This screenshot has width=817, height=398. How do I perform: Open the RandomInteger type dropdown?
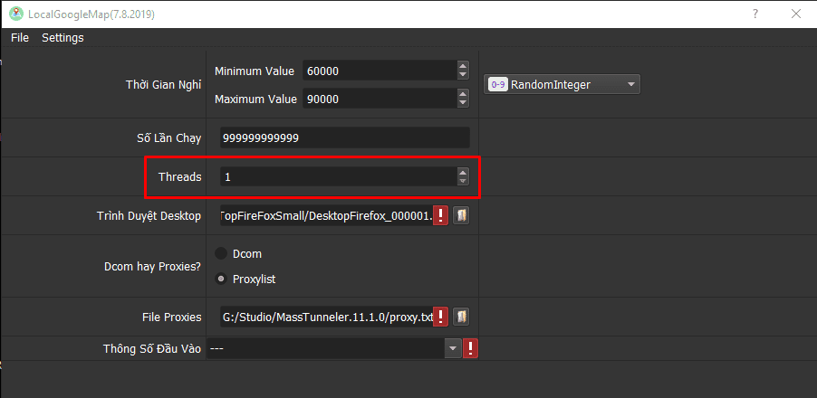coord(562,85)
